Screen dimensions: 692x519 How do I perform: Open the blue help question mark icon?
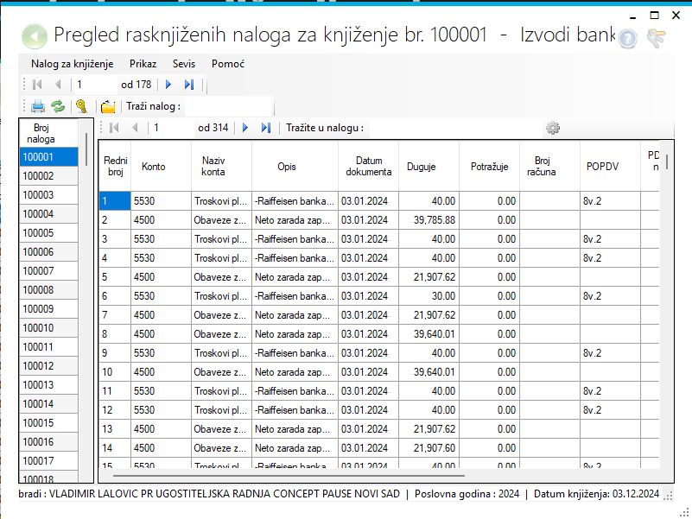pyautogui.click(x=627, y=39)
